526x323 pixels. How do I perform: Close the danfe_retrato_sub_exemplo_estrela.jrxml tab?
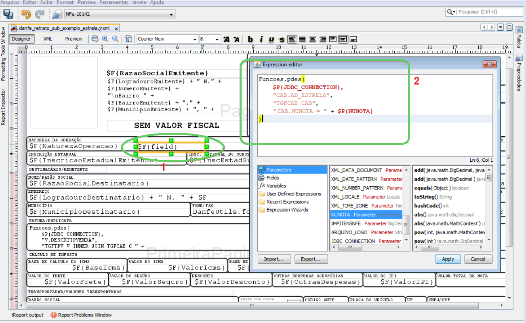click(x=116, y=29)
